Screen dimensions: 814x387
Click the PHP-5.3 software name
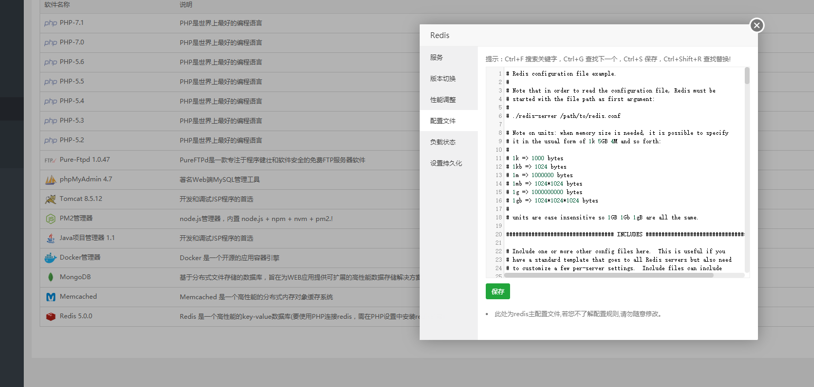pos(72,121)
